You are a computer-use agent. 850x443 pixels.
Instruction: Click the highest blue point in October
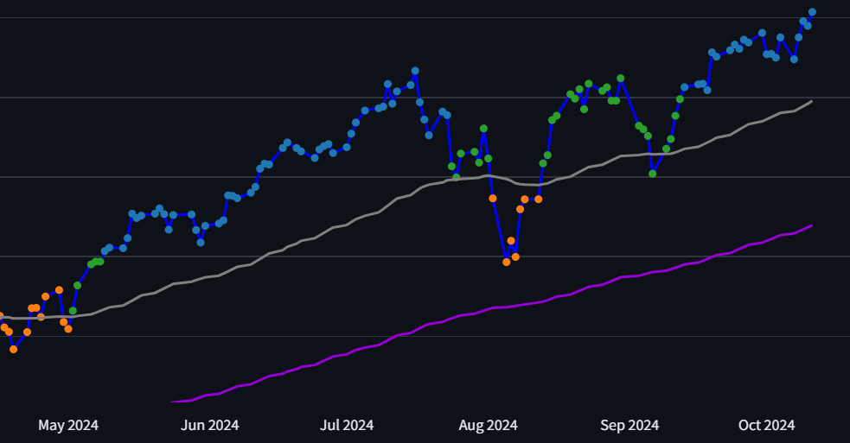coord(812,12)
